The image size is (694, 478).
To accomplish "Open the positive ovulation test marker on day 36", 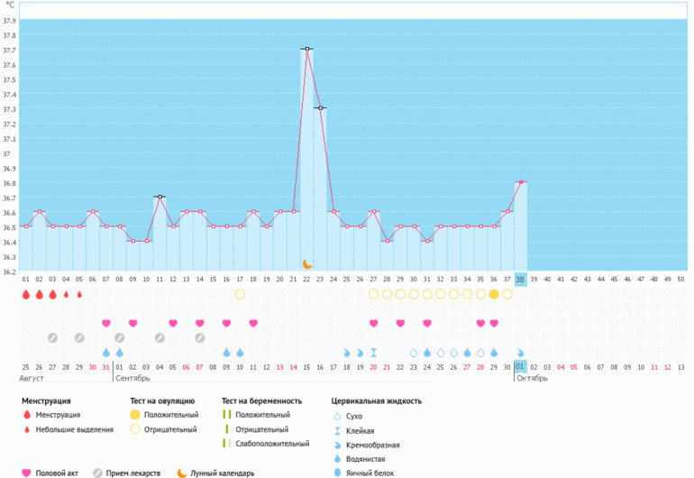I will 494,294.
